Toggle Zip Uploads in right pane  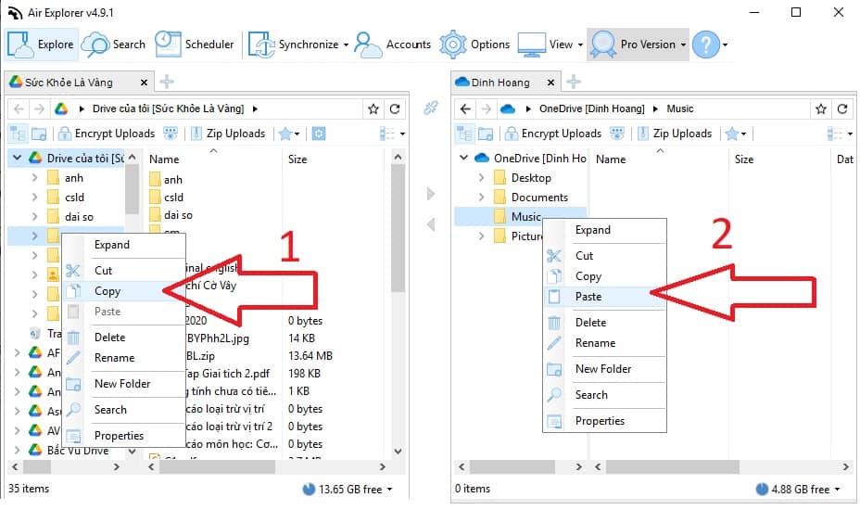(681, 134)
